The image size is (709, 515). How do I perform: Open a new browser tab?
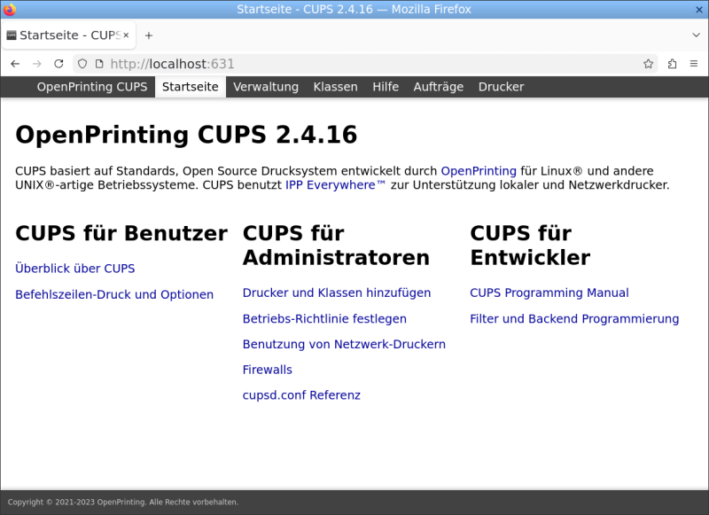148,35
